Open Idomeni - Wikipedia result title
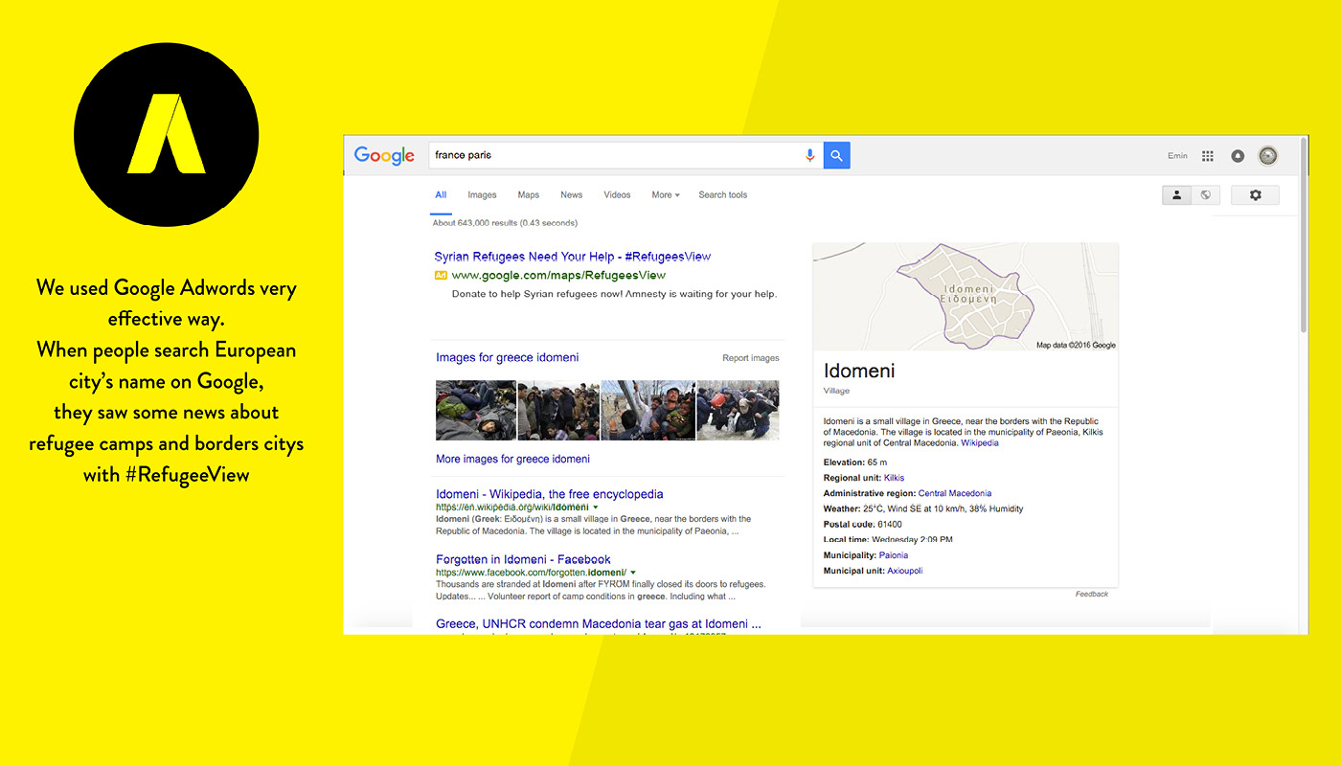Viewport: 1341px width, 766px height. point(550,494)
